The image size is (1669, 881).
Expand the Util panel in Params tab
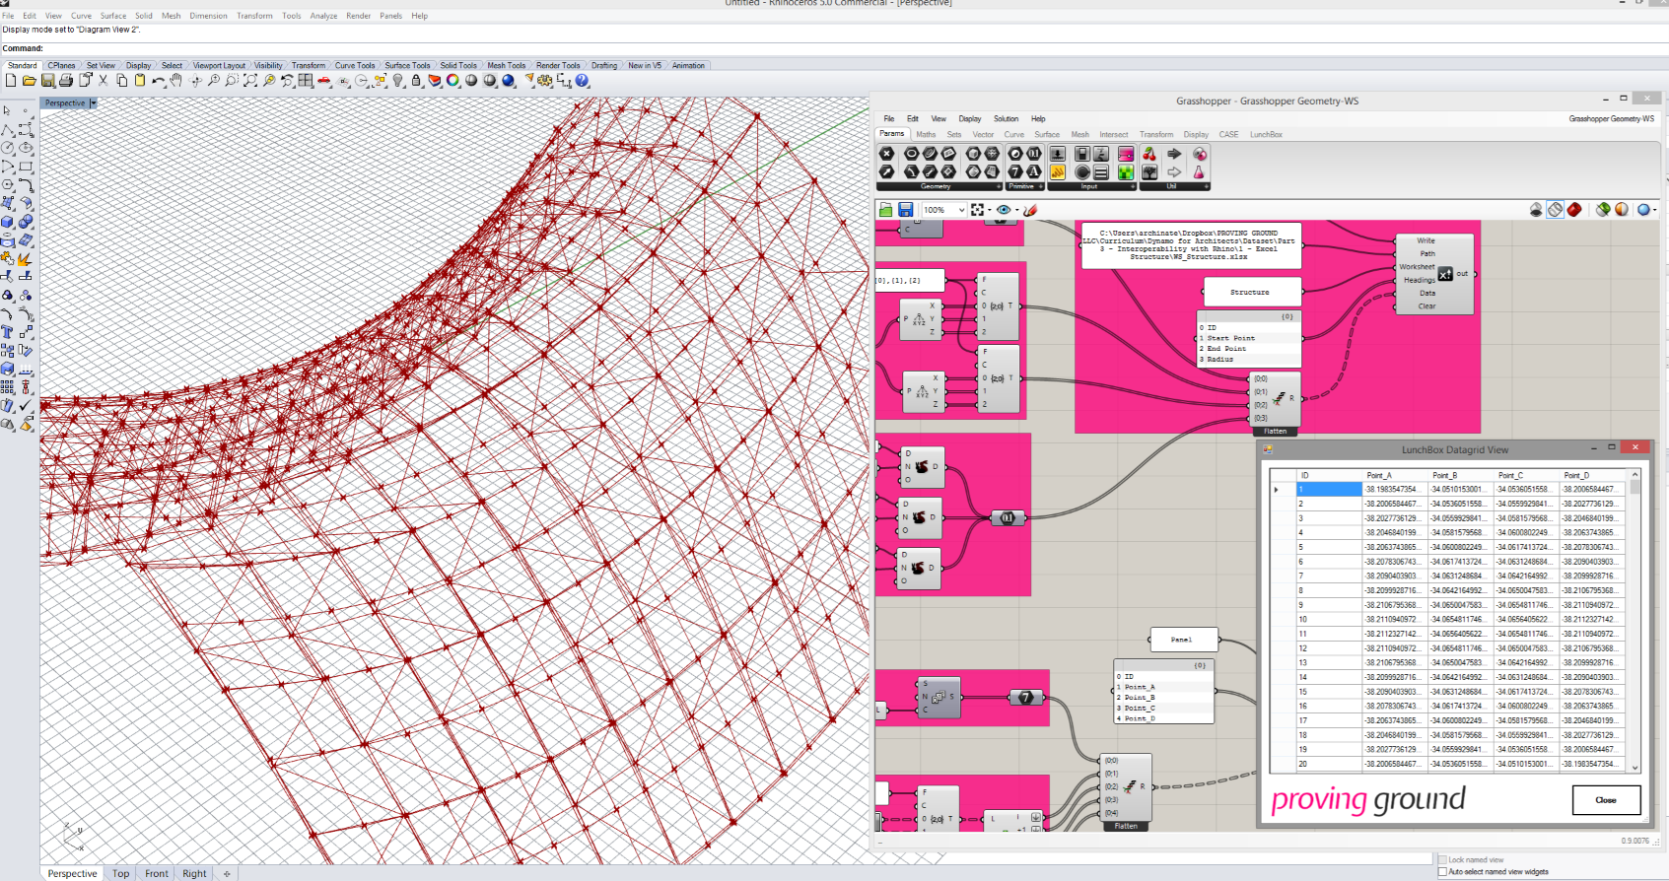tap(1207, 186)
